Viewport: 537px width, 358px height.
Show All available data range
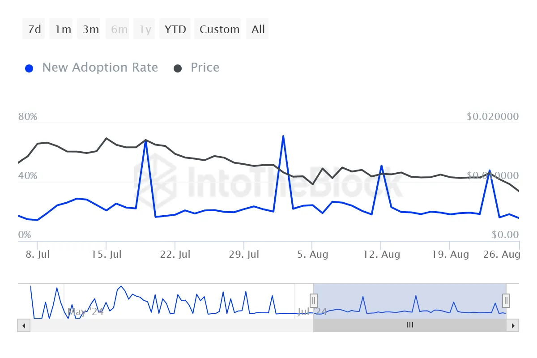tap(258, 30)
